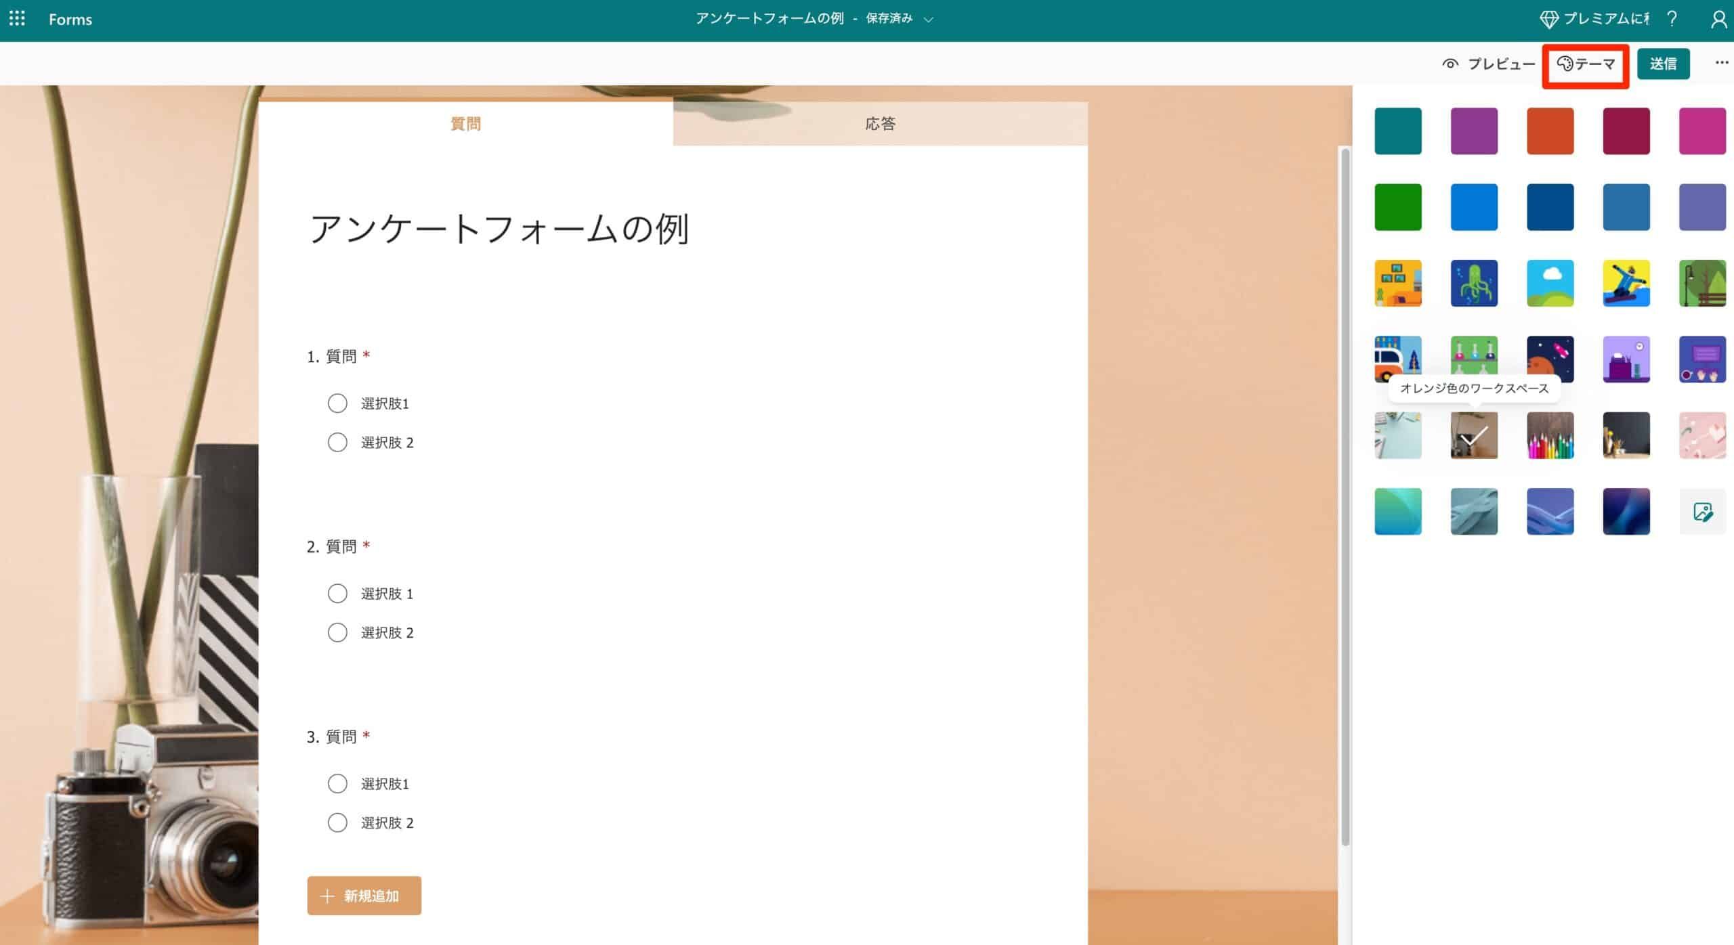Viewport: 1734px width, 945px height.
Task: Select 選択肢 2 radio button in question 2
Action: [x=337, y=632]
